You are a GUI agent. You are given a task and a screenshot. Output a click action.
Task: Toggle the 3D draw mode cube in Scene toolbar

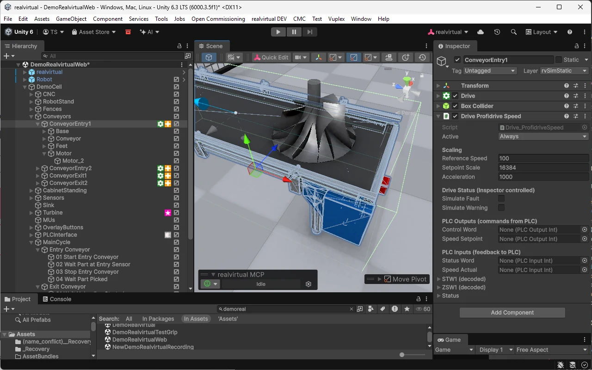(x=209, y=57)
